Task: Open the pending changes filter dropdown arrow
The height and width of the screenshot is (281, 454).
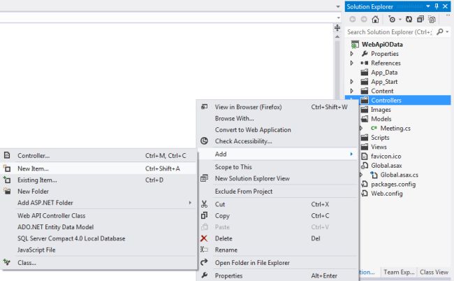Action: tap(400, 20)
